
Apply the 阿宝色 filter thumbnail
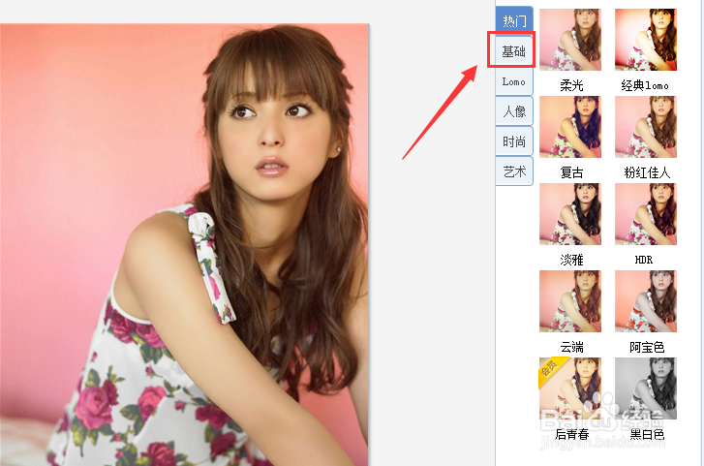coord(646,301)
